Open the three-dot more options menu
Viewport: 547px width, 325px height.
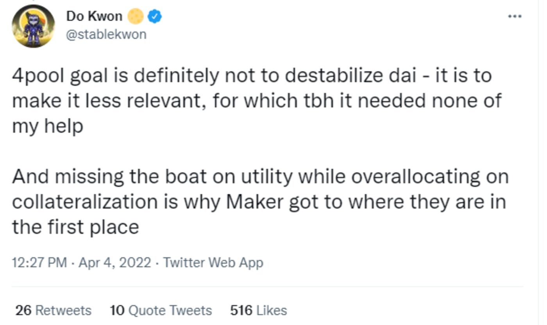tap(515, 16)
